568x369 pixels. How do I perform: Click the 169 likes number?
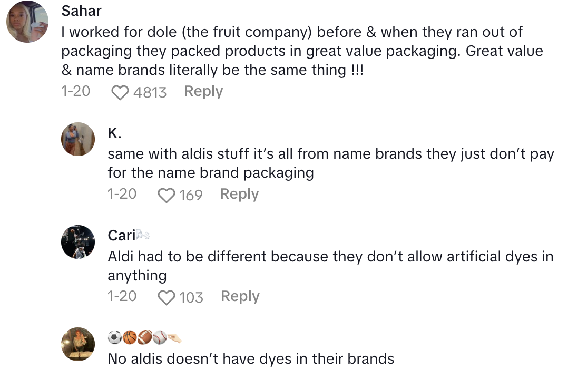click(x=191, y=195)
